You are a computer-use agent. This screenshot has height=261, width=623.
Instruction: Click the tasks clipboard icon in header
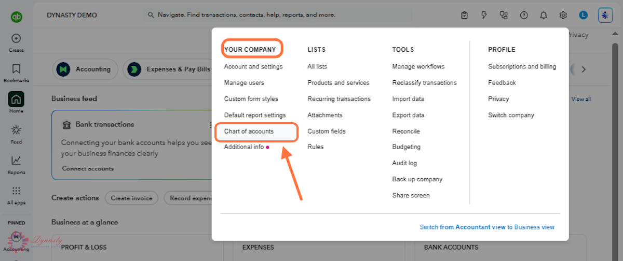[x=465, y=16]
